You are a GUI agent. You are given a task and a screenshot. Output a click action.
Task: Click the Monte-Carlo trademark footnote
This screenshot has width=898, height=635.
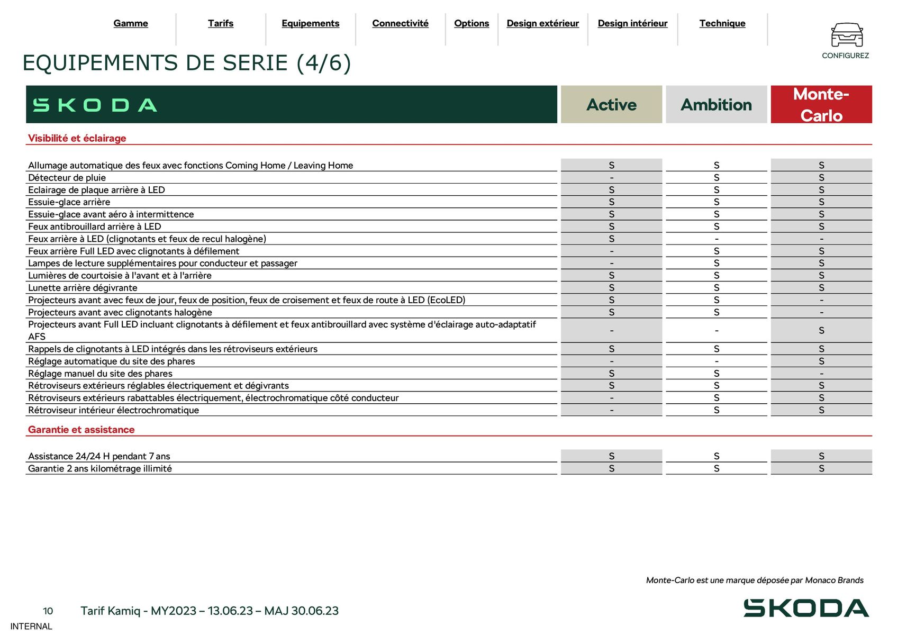(x=755, y=580)
